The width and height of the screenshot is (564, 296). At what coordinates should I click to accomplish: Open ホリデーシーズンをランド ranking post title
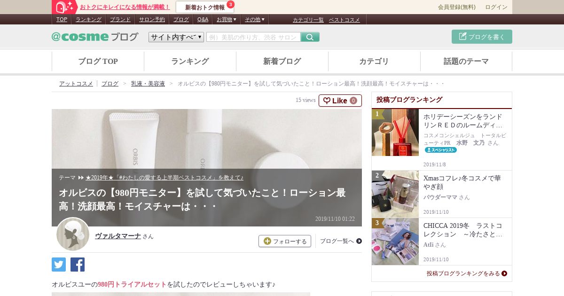pyautogui.click(x=463, y=121)
